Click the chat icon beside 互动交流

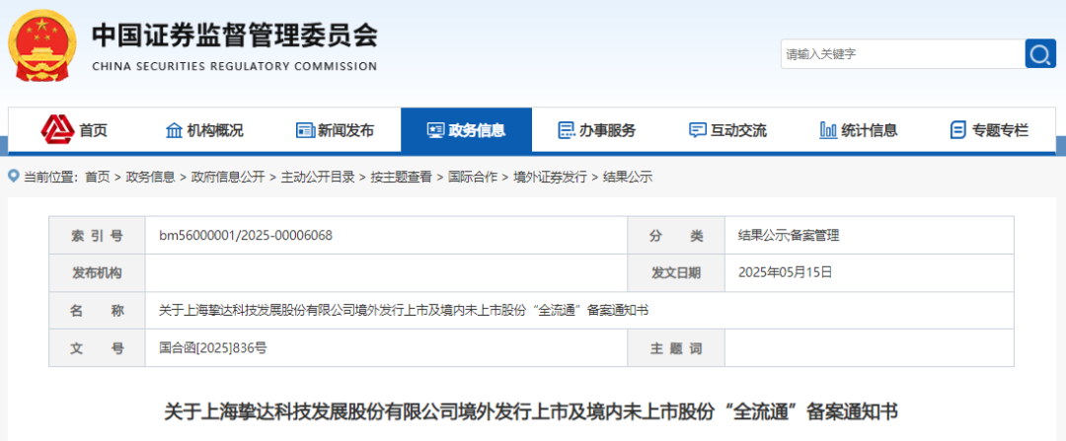(x=698, y=130)
